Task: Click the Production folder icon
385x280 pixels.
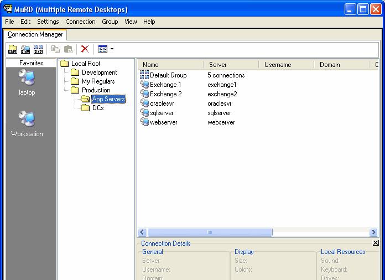Action: (x=75, y=90)
